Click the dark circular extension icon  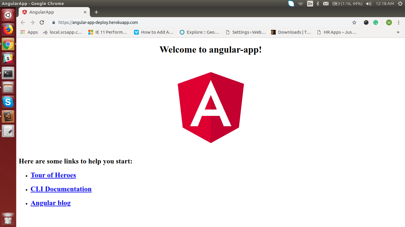click(366, 22)
